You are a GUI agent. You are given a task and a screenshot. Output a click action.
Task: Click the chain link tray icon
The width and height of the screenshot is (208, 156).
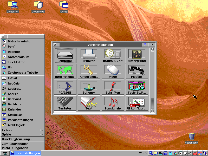coord(190,153)
